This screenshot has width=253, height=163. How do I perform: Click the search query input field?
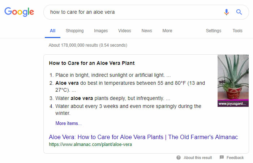tap(134, 12)
